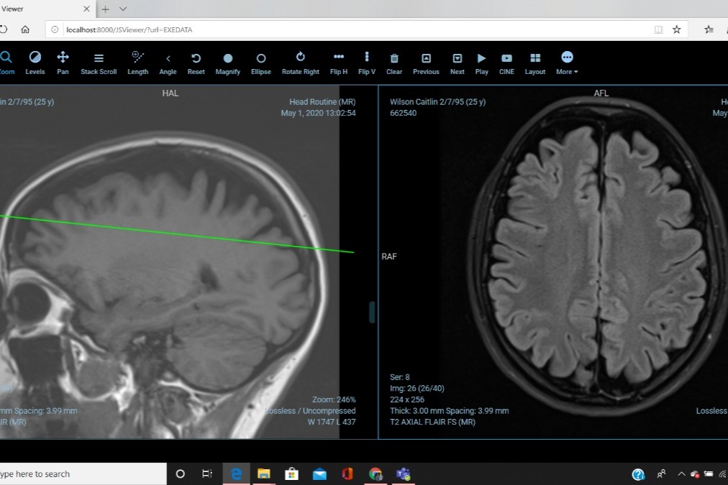Select the Levels tool
The height and width of the screenshot is (485, 728).
35,63
